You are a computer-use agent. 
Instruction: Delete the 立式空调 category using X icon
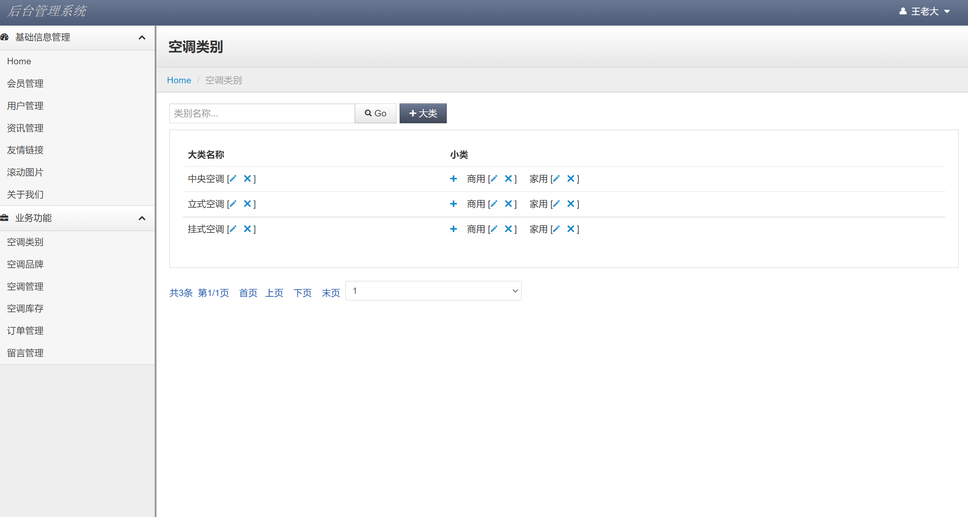(x=247, y=204)
